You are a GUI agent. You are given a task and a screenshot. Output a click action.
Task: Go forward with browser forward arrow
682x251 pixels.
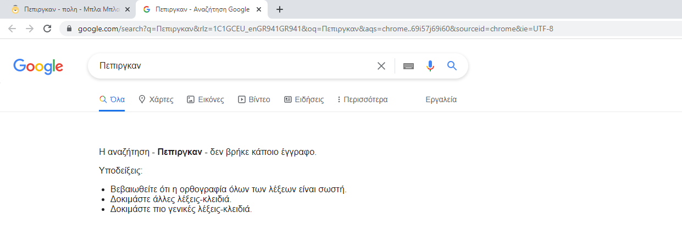(x=30, y=29)
